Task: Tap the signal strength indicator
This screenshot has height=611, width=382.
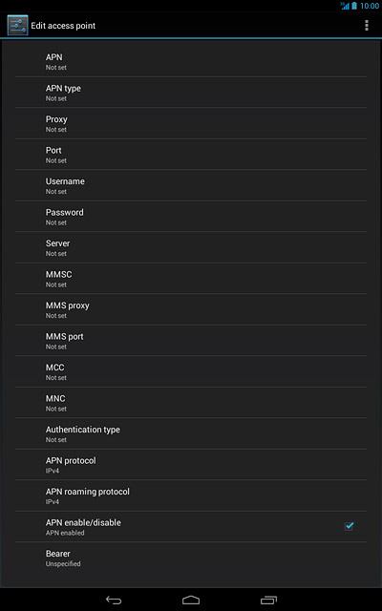Action: pos(345,6)
